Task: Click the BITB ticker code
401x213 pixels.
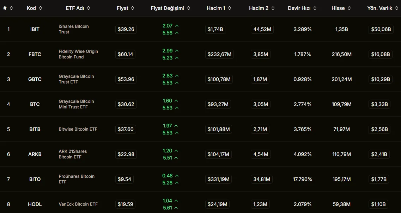Action: point(35,129)
